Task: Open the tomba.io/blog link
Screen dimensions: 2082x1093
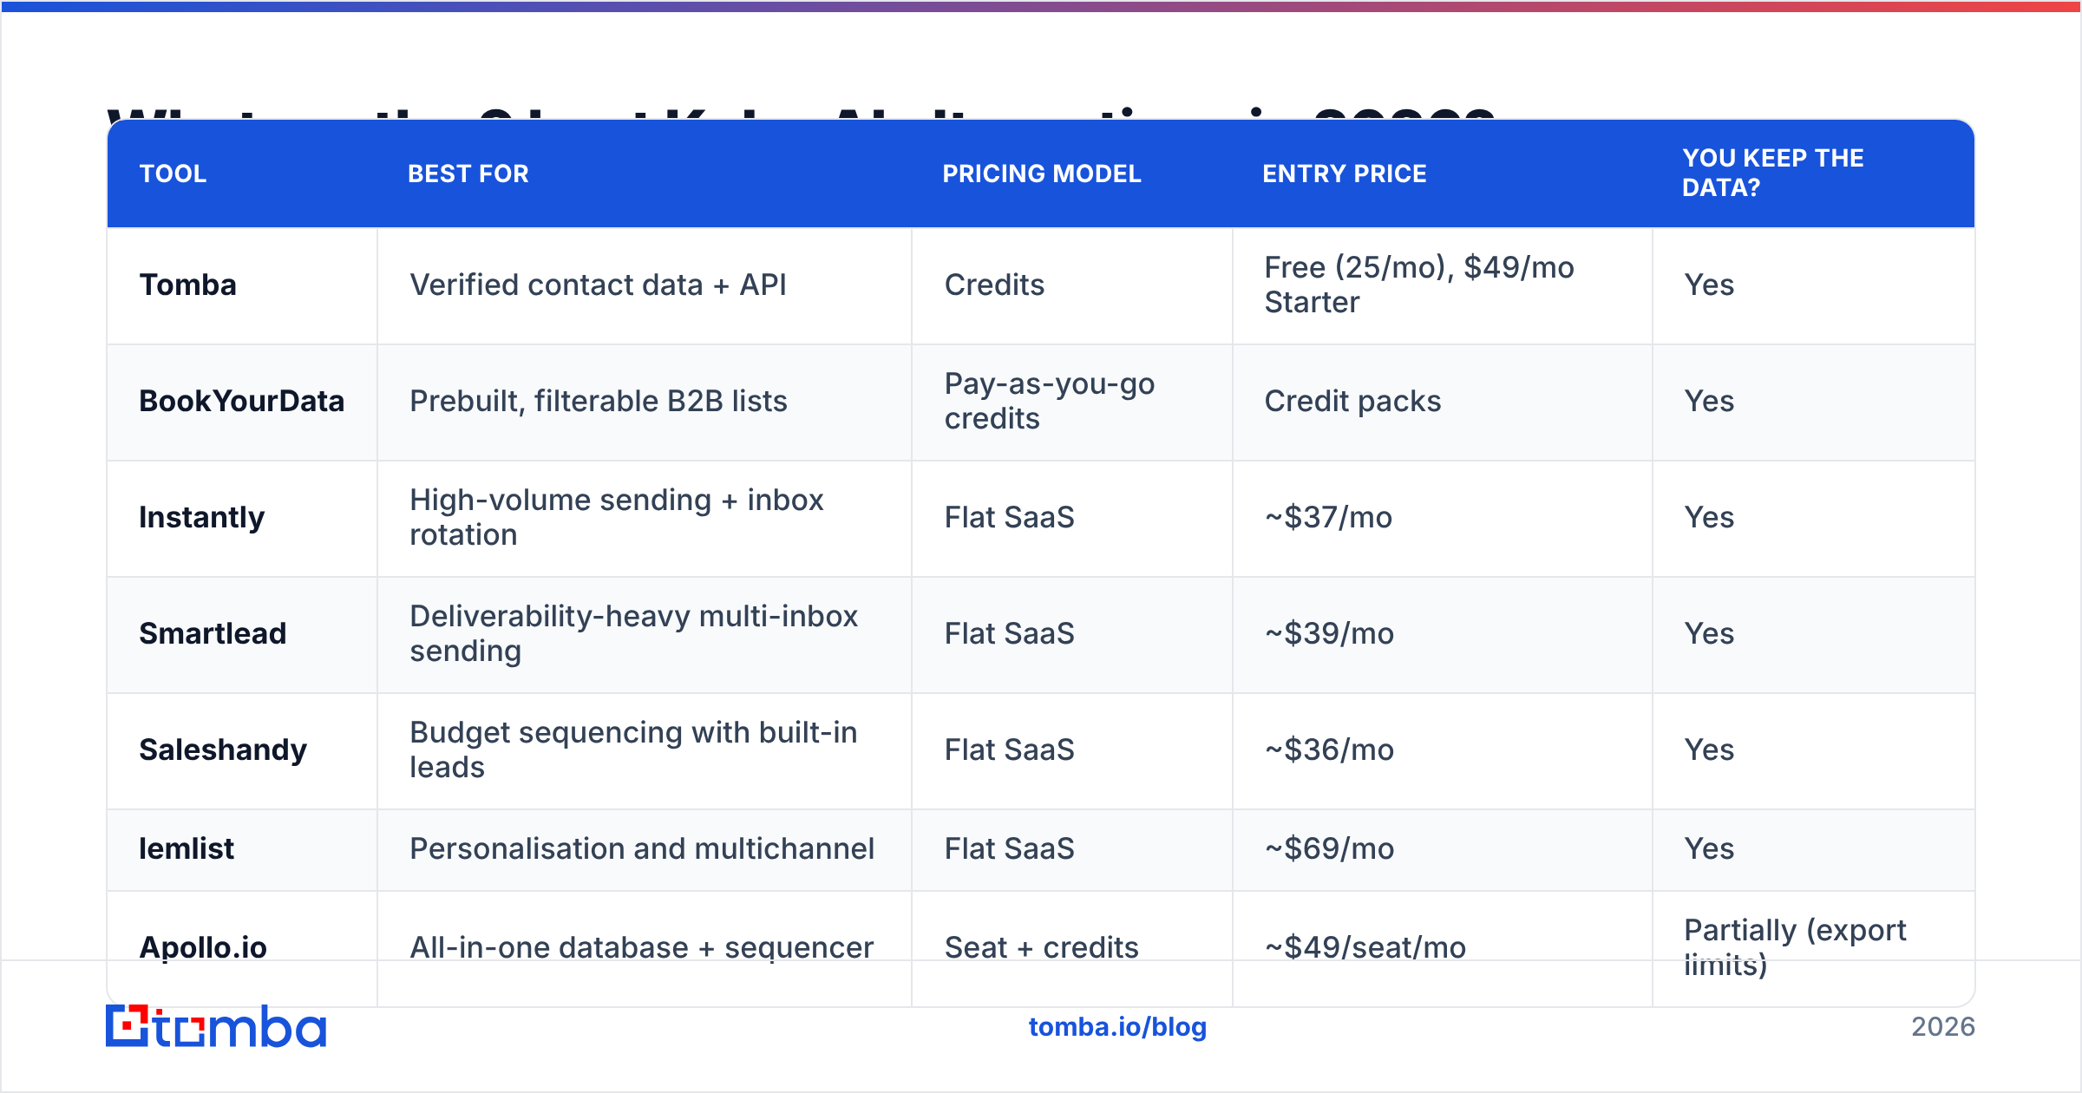Action: pos(1117,1027)
